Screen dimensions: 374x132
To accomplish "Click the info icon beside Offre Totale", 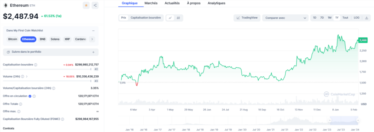I will coord(20,104).
